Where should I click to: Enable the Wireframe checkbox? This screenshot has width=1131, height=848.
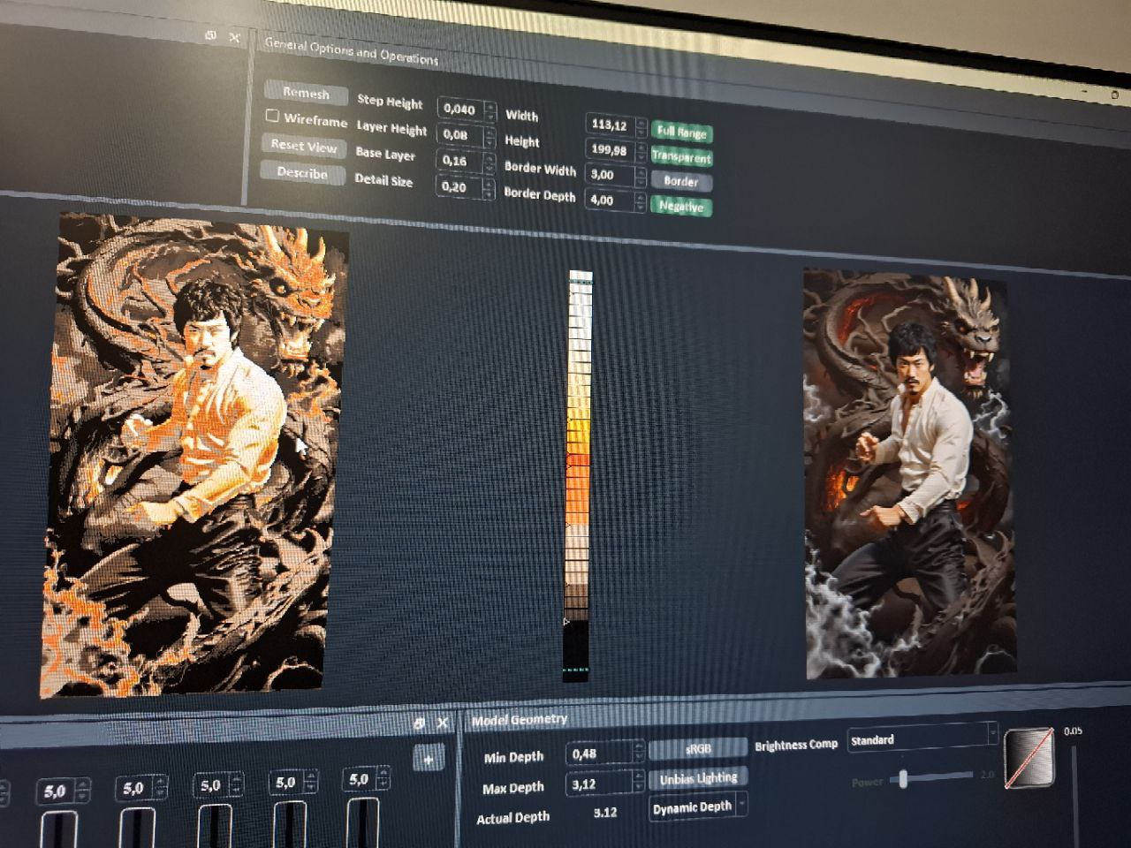pyautogui.click(x=272, y=117)
